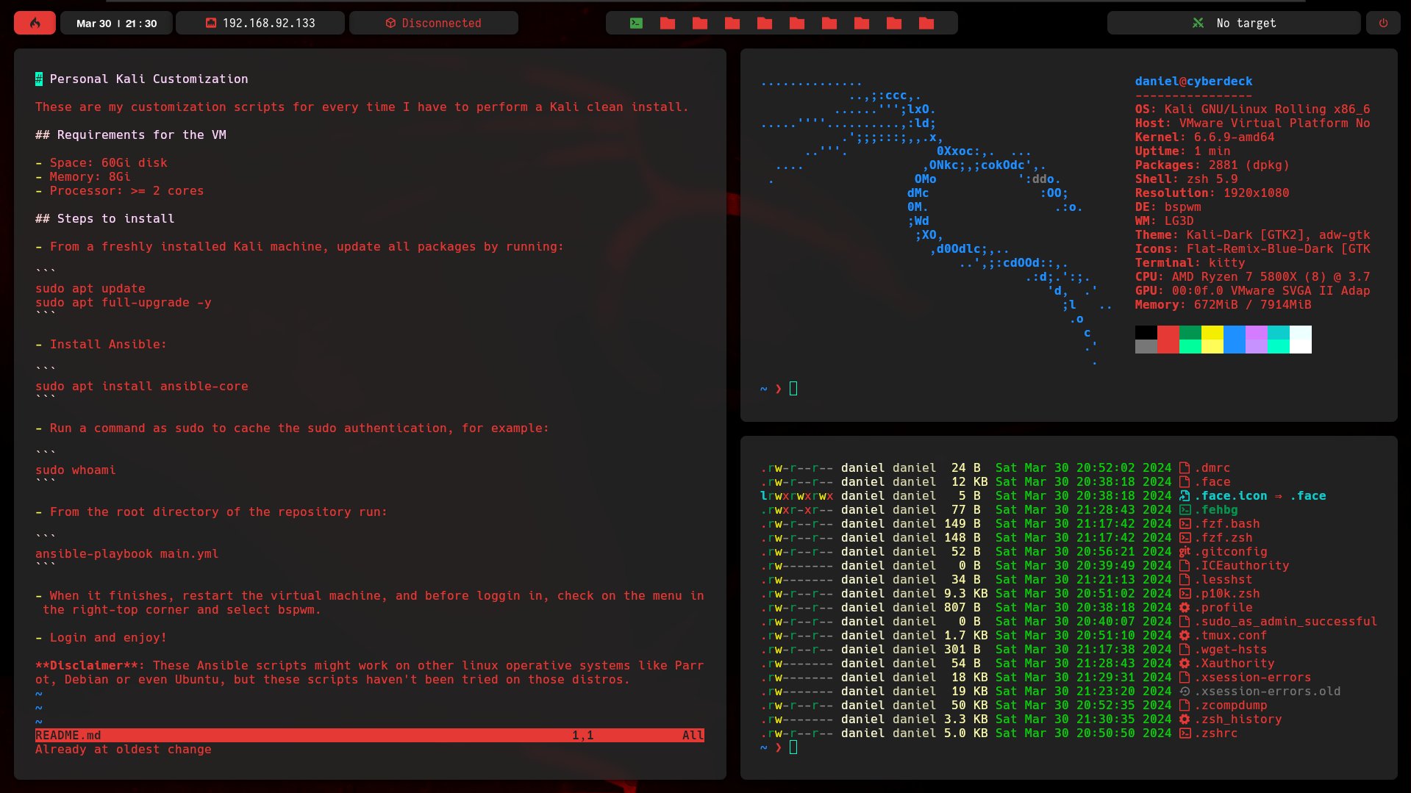Click the 'ansible-playbook main.yml' line
1411x793 pixels.
pos(127,553)
